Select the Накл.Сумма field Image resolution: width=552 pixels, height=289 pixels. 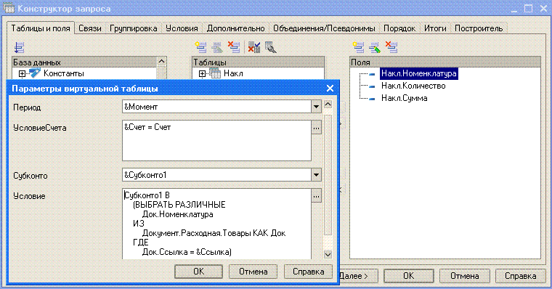404,98
